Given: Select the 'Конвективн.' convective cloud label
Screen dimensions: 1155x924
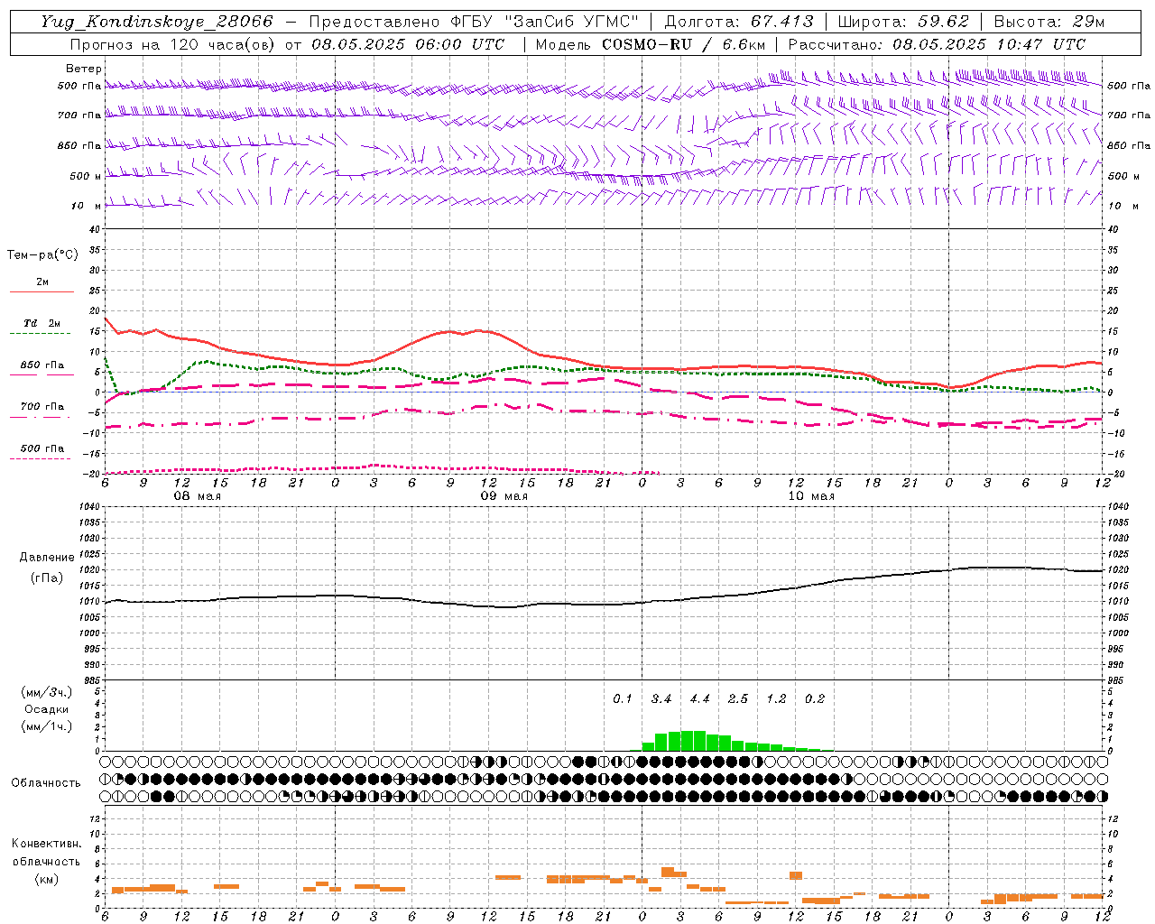Looking at the screenshot, I should pos(47,844).
